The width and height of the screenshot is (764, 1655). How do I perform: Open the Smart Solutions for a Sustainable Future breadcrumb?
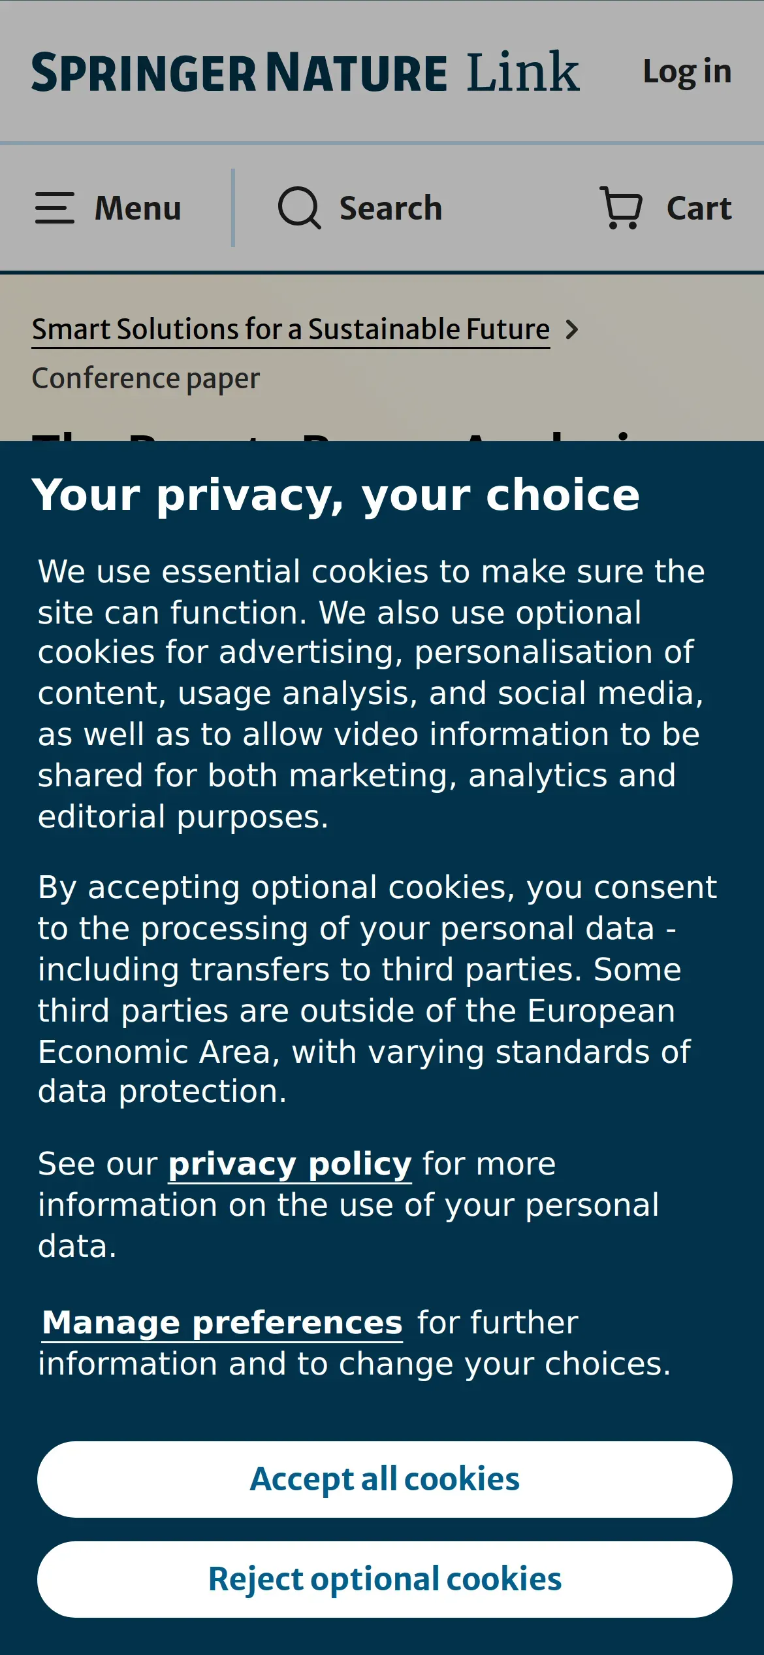coord(291,329)
